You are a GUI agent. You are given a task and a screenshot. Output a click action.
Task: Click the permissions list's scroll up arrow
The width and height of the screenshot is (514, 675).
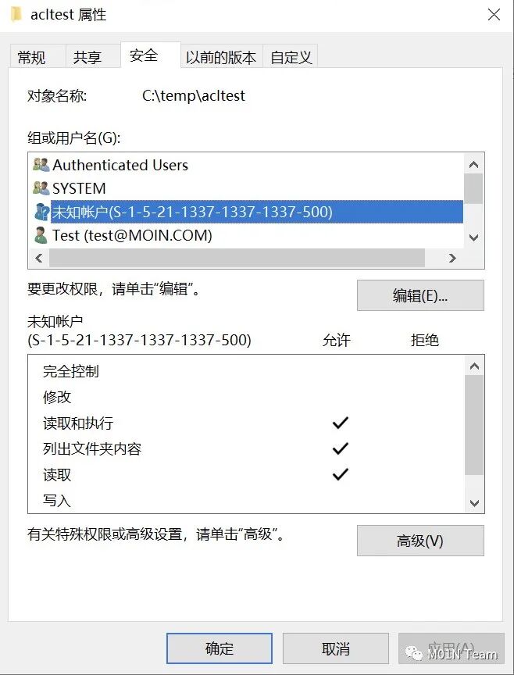[x=474, y=366]
